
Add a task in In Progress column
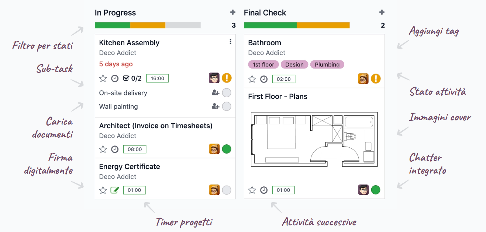click(x=233, y=13)
